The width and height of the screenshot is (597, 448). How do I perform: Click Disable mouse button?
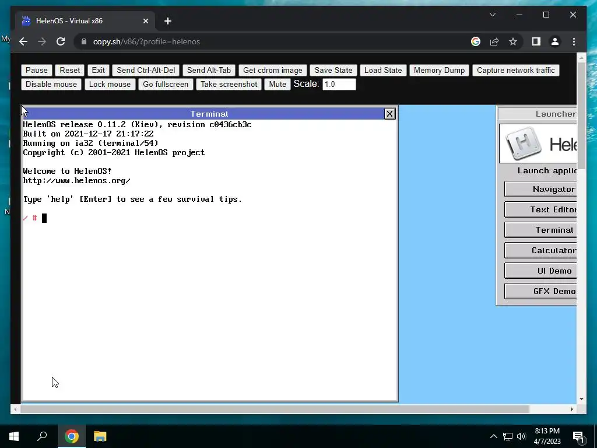[x=51, y=84]
